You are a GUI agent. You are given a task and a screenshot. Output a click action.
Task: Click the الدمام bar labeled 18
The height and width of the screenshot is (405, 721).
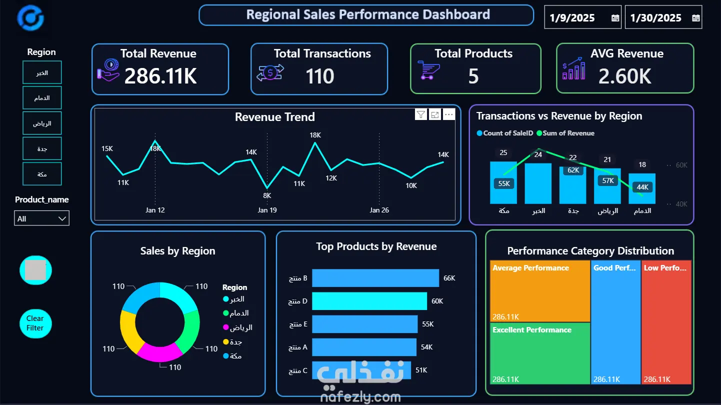[x=642, y=188]
